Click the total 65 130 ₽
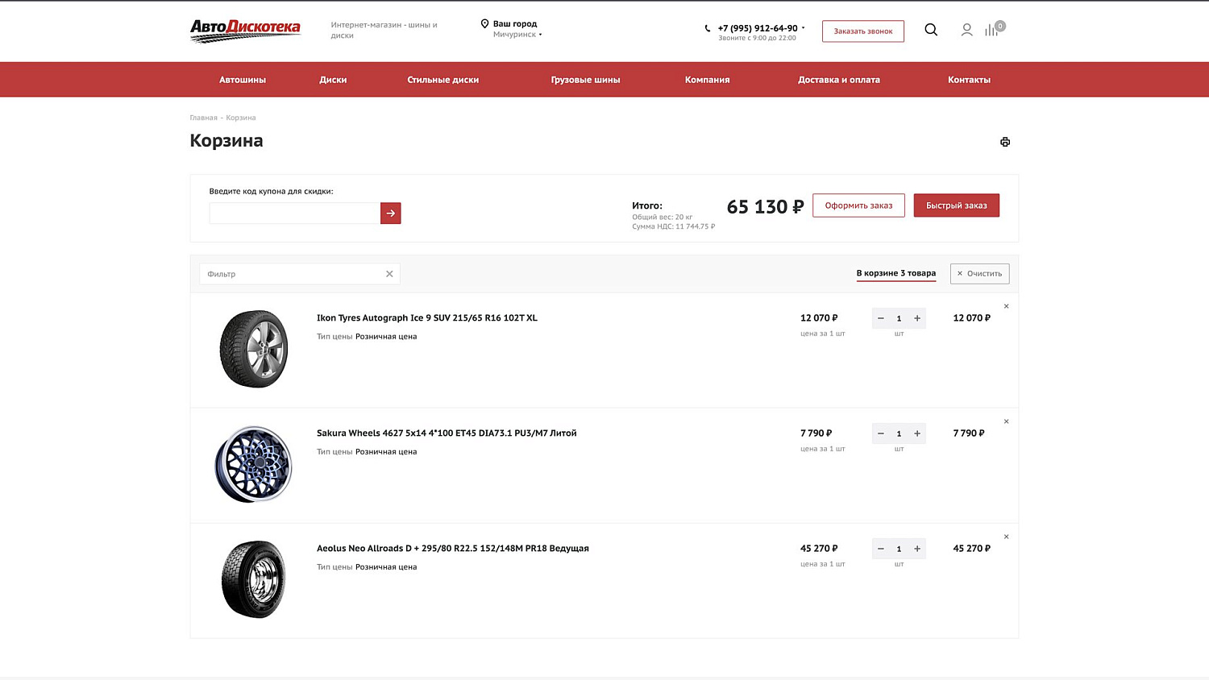Image resolution: width=1209 pixels, height=680 pixels. coord(765,207)
